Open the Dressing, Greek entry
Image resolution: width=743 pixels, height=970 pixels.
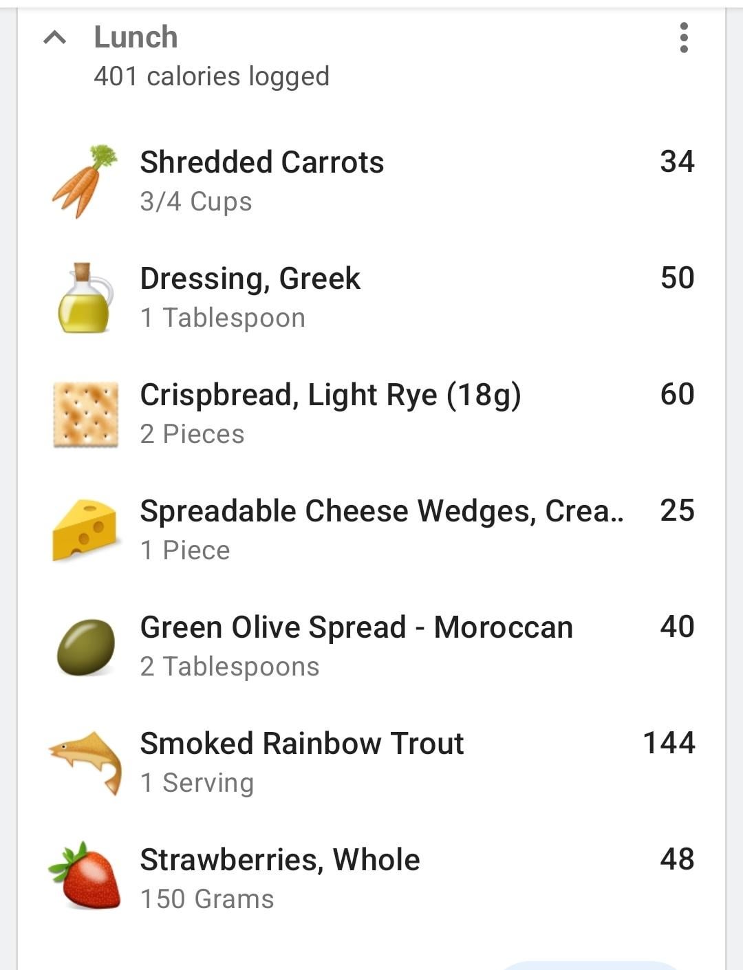[x=250, y=279]
